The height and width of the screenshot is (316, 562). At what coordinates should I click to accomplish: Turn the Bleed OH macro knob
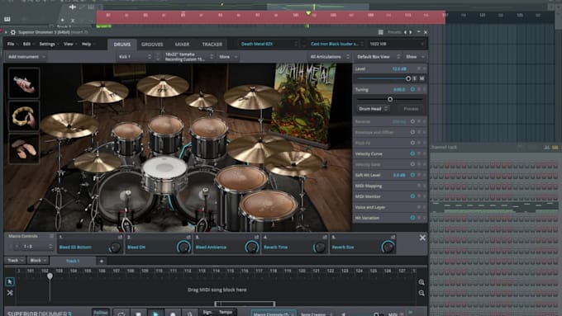tap(183, 247)
